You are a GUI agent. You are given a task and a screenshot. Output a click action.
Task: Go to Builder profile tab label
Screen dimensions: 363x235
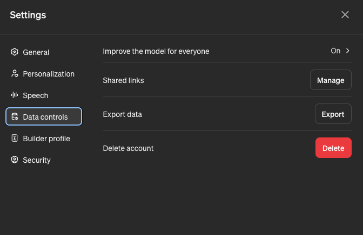pos(46,139)
